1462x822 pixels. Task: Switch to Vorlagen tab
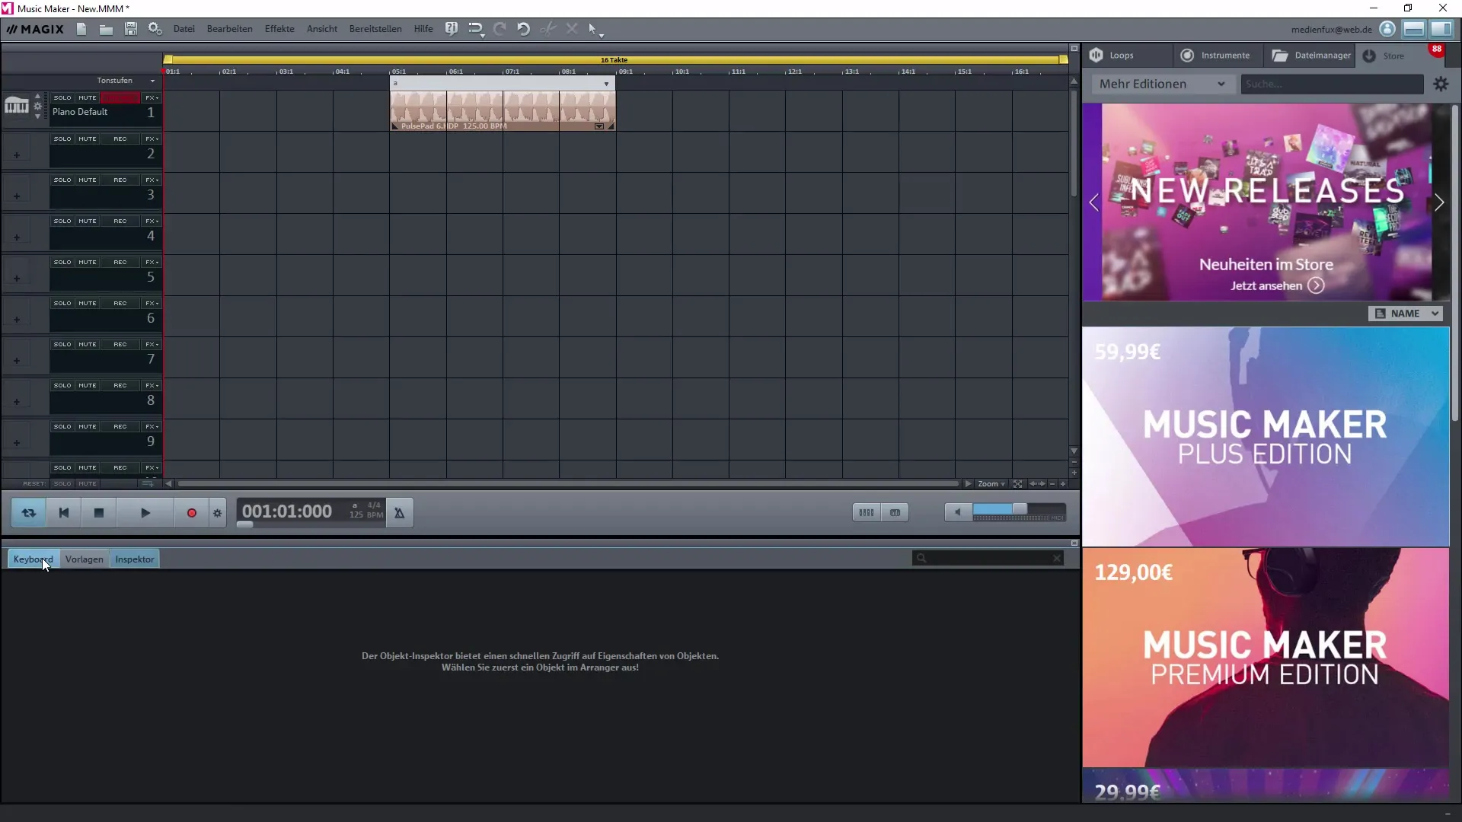click(84, 559)
